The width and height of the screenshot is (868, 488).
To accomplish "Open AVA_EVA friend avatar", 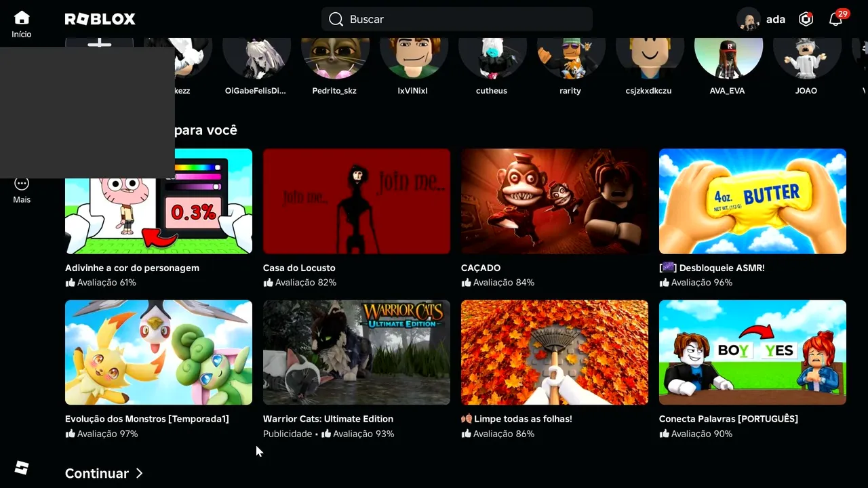I will [x=728, y=59].
